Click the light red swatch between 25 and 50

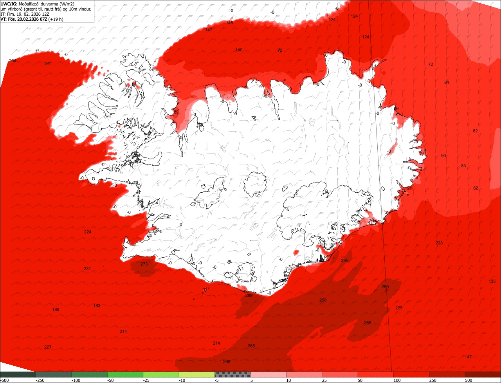coord(340,374)
